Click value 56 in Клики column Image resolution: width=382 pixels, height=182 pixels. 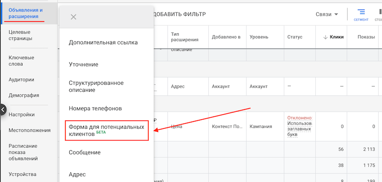point(341,150)
